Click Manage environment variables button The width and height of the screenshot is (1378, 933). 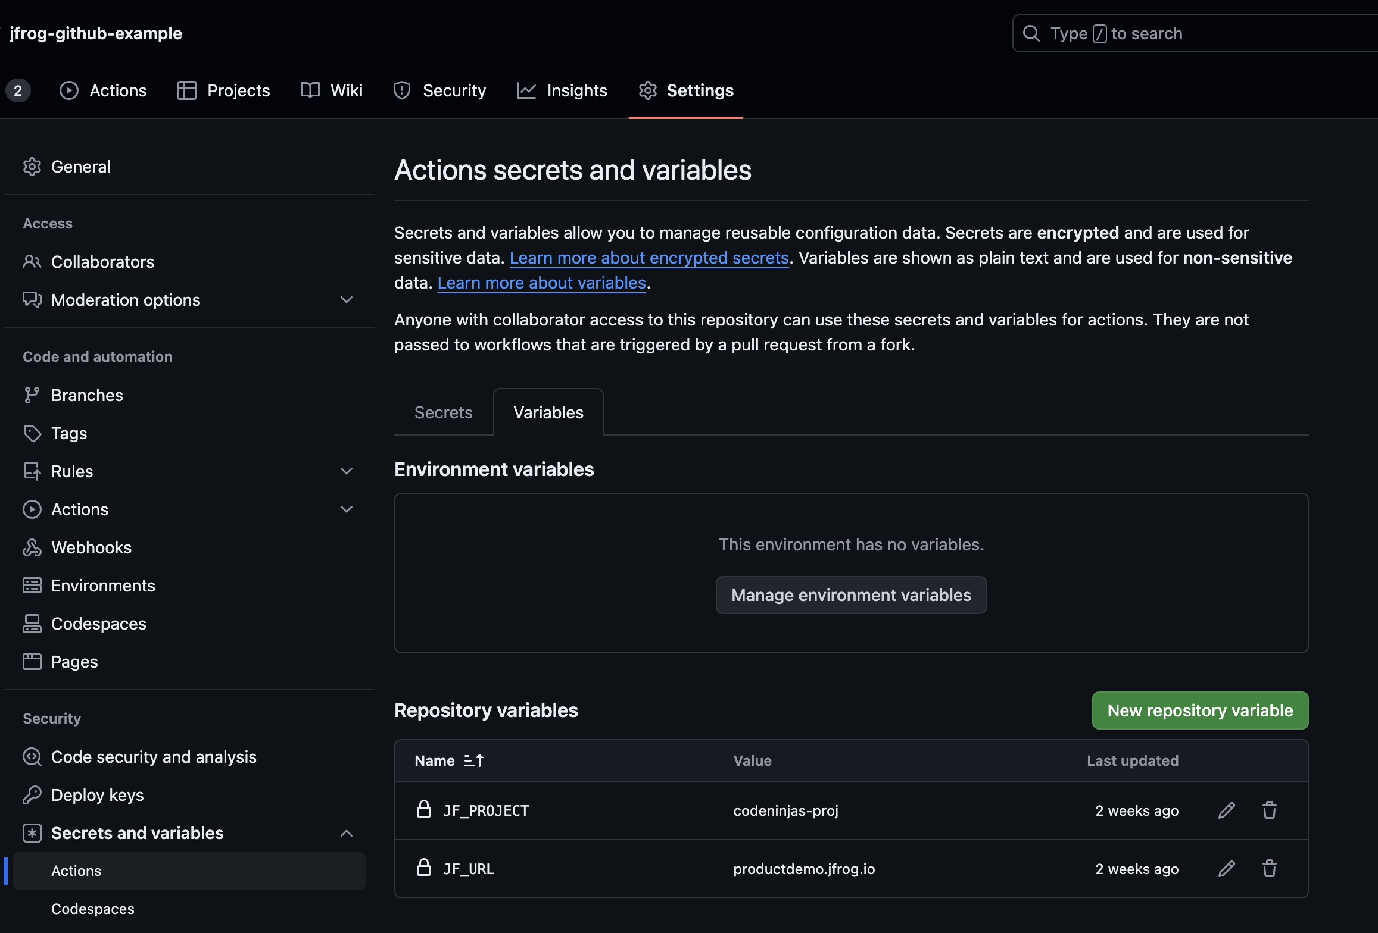pos(850,595)
